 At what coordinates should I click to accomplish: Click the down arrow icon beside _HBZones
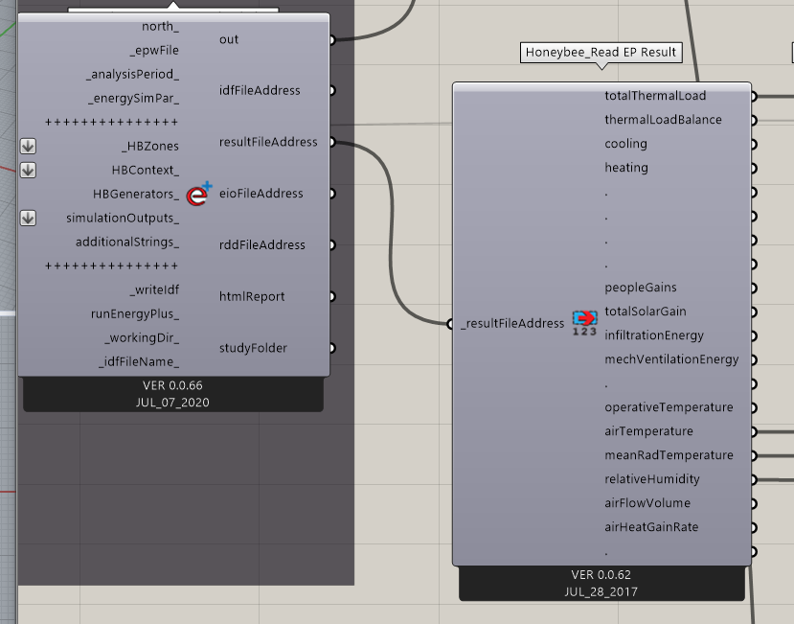click(29, 146)
